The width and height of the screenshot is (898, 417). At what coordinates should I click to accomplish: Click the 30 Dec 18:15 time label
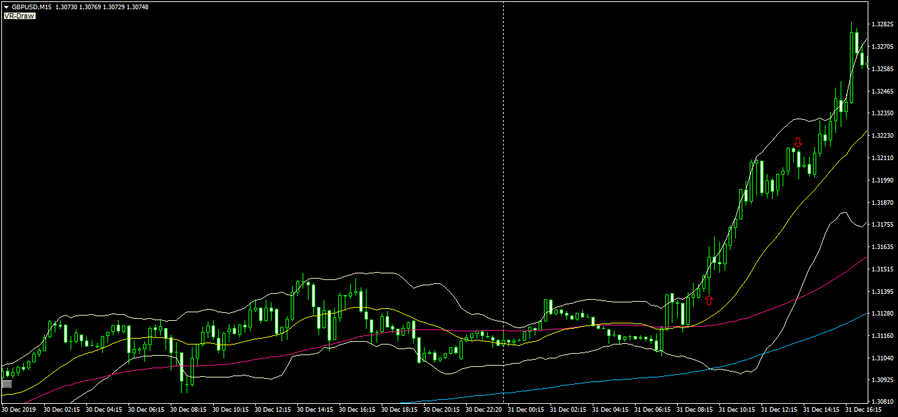(x=399, y=410)
